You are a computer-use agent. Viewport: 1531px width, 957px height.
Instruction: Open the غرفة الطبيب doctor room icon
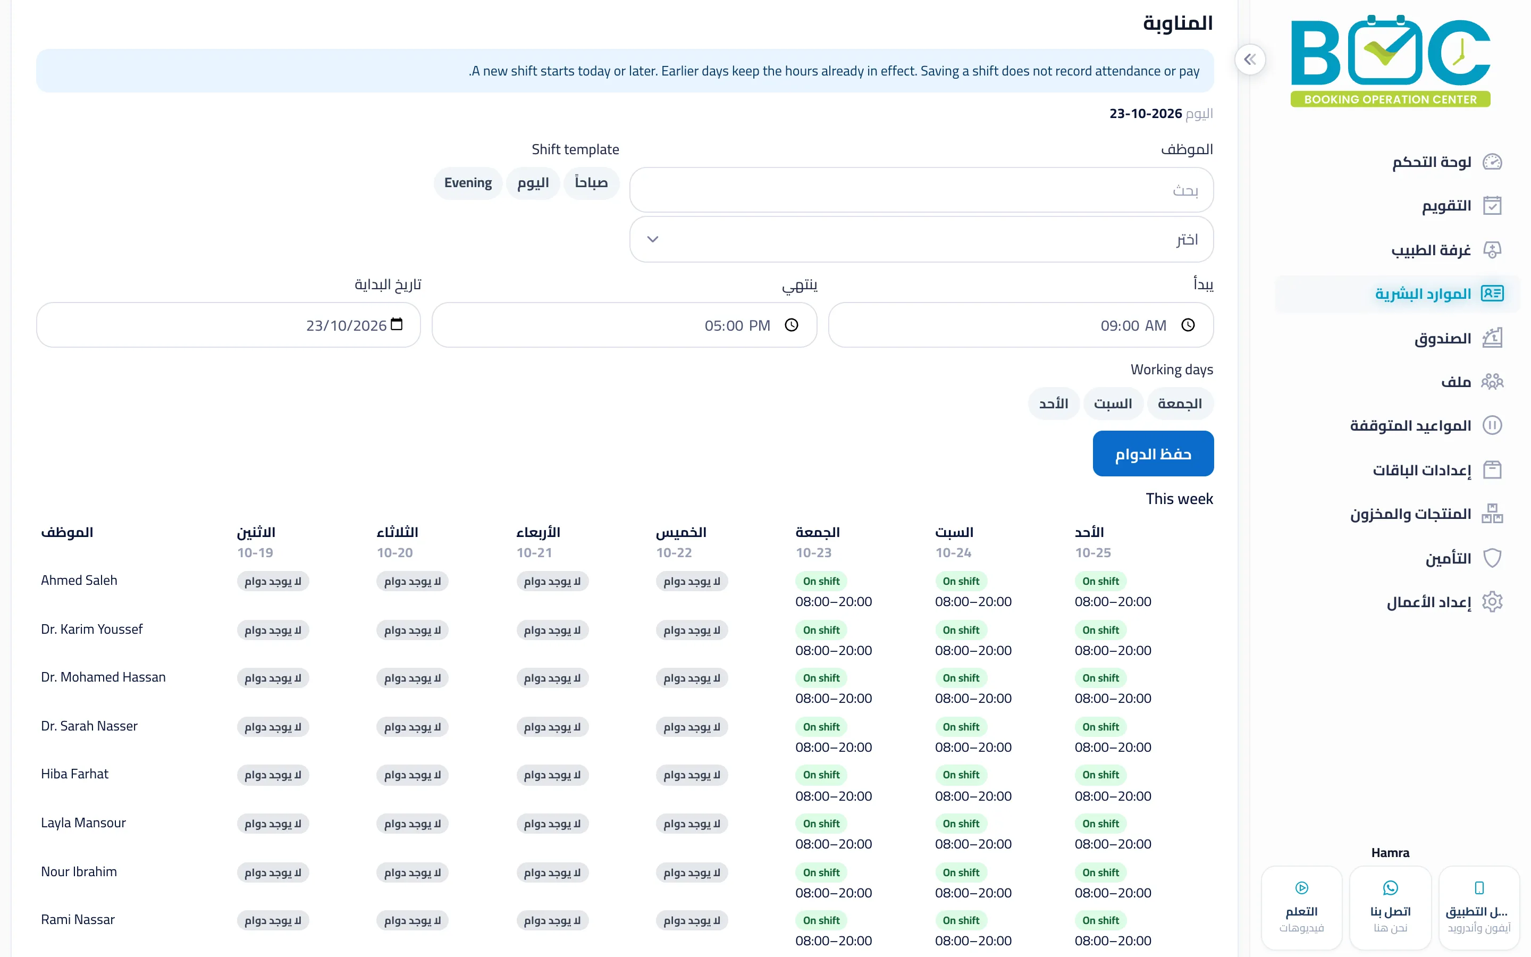pyautogui.click(x=1492, y=250)
